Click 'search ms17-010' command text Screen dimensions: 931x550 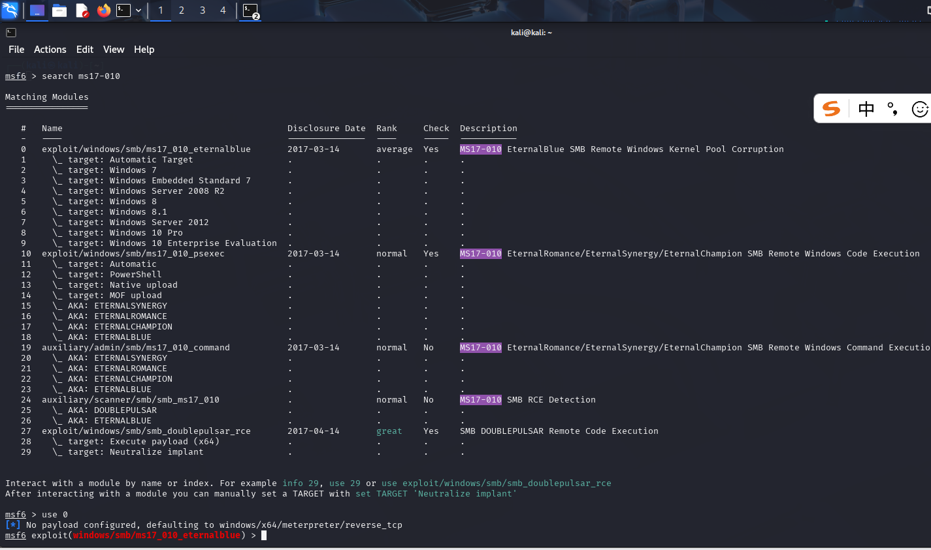(81, 76)
